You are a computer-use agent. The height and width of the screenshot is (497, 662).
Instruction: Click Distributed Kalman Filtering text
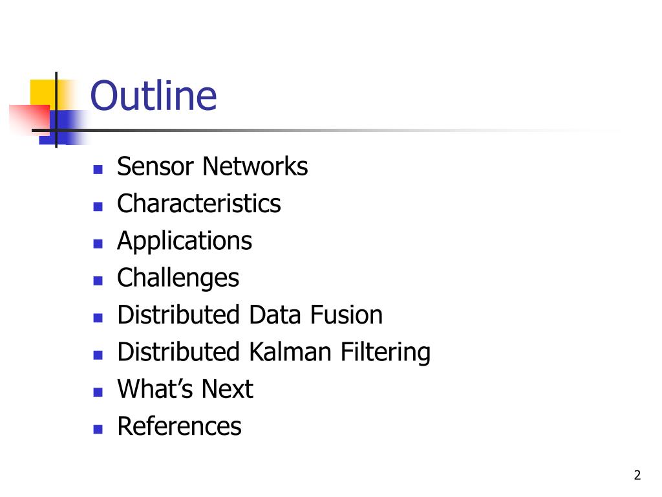pos(274,353)
